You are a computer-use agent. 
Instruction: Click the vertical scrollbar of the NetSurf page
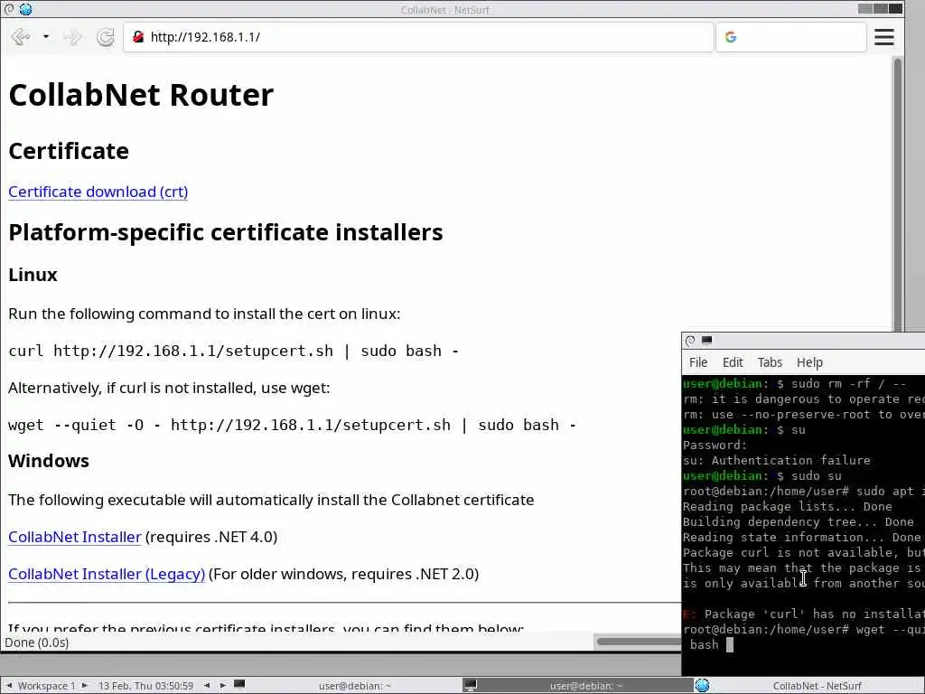coord(897,195)
